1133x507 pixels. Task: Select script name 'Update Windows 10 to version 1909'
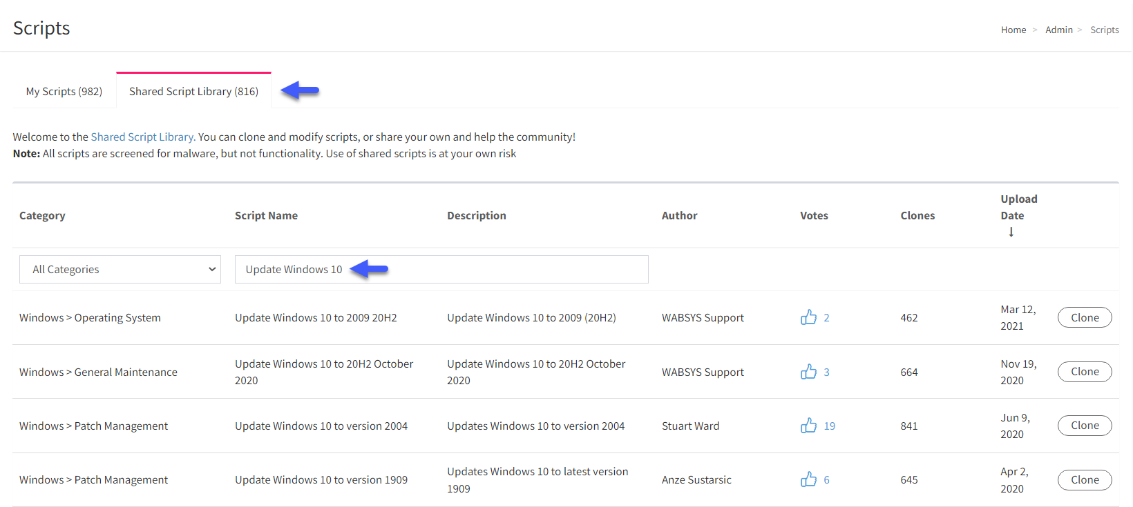tap(321, 479)
